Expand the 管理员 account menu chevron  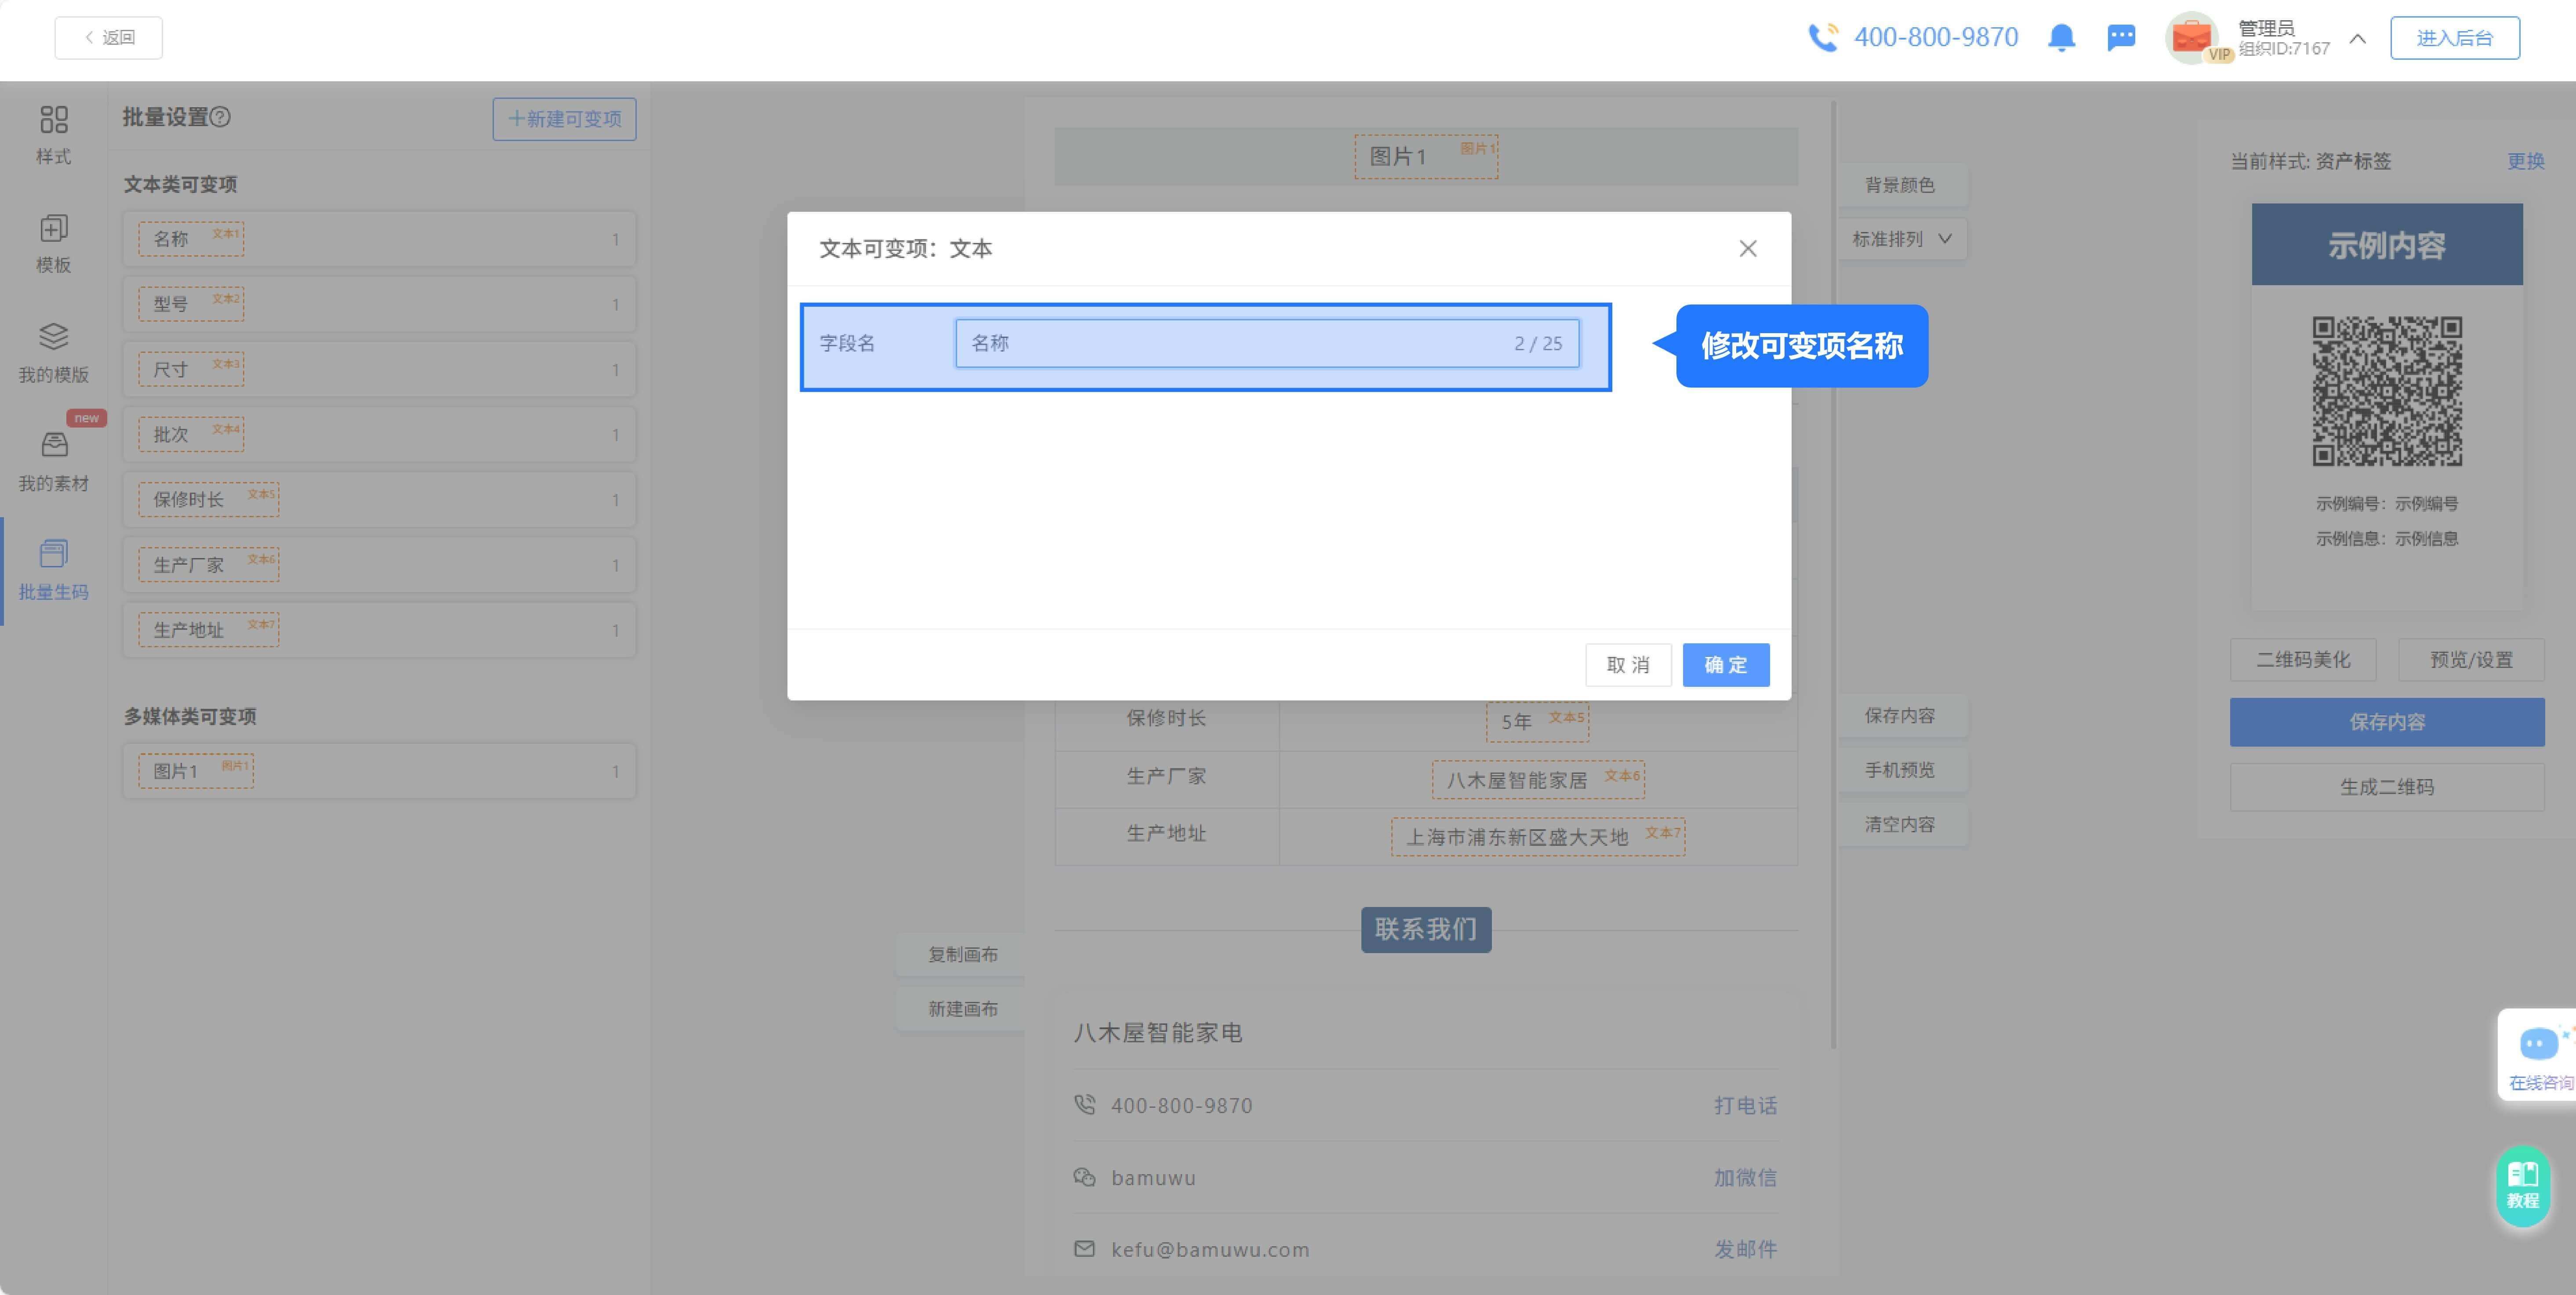click(x=2357, y=39)
